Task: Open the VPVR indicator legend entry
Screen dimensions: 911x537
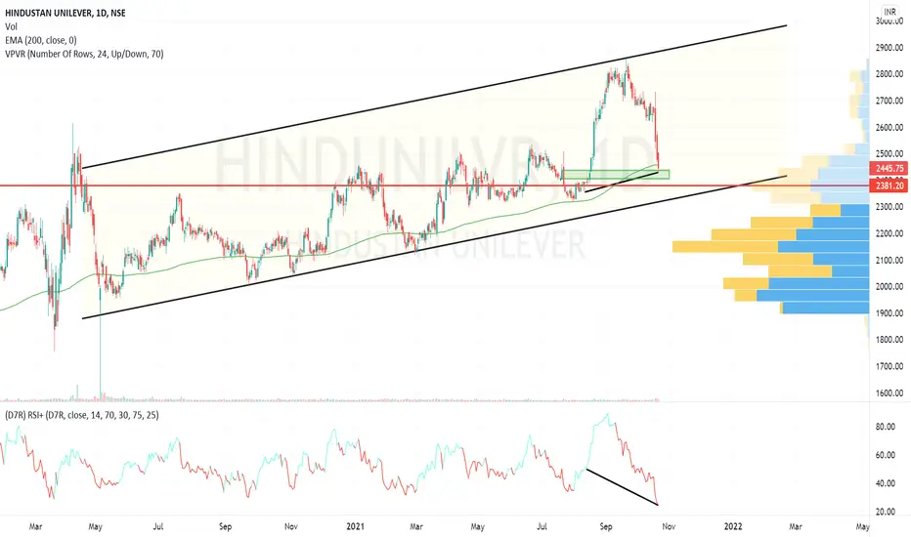Action: pos(84,54)
